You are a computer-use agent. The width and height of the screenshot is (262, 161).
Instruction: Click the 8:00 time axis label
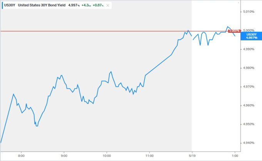[21, 156]
